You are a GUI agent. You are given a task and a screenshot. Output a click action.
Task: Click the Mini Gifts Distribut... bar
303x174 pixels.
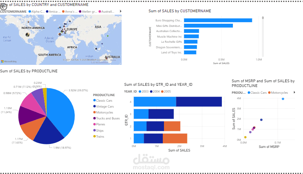click(208, 26)
